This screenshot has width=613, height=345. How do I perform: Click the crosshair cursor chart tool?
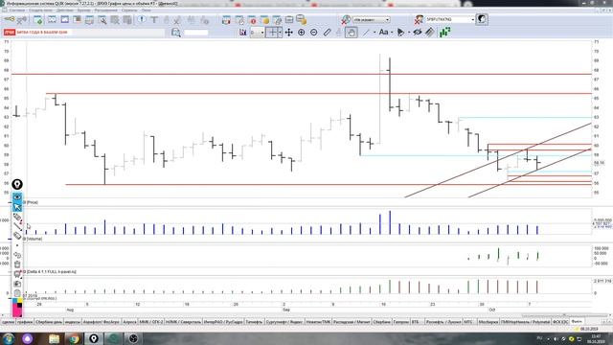coord(272,32)
